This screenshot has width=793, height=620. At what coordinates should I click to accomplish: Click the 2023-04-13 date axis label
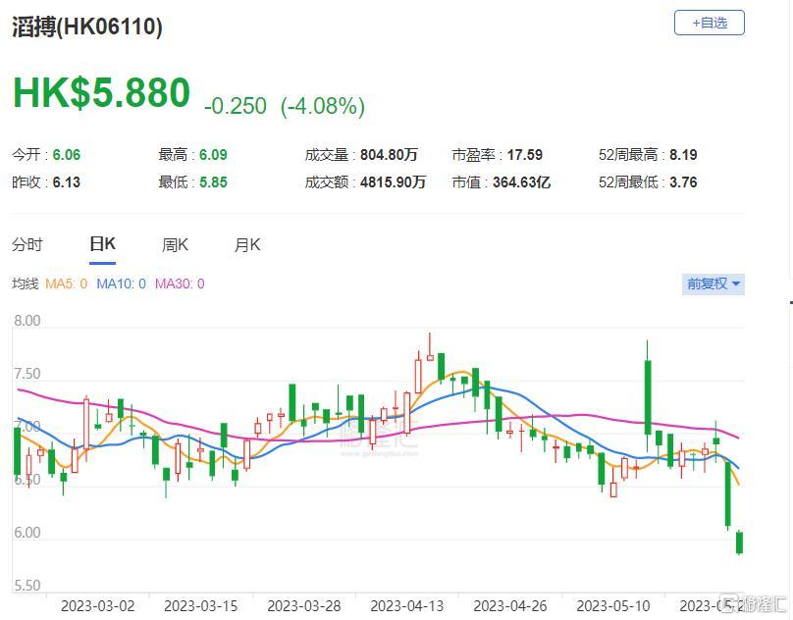tap(407, 606)
